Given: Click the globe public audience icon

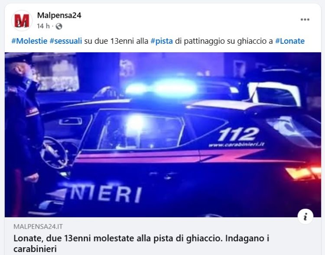Looking at the screenshot, I should pos(59,26).
